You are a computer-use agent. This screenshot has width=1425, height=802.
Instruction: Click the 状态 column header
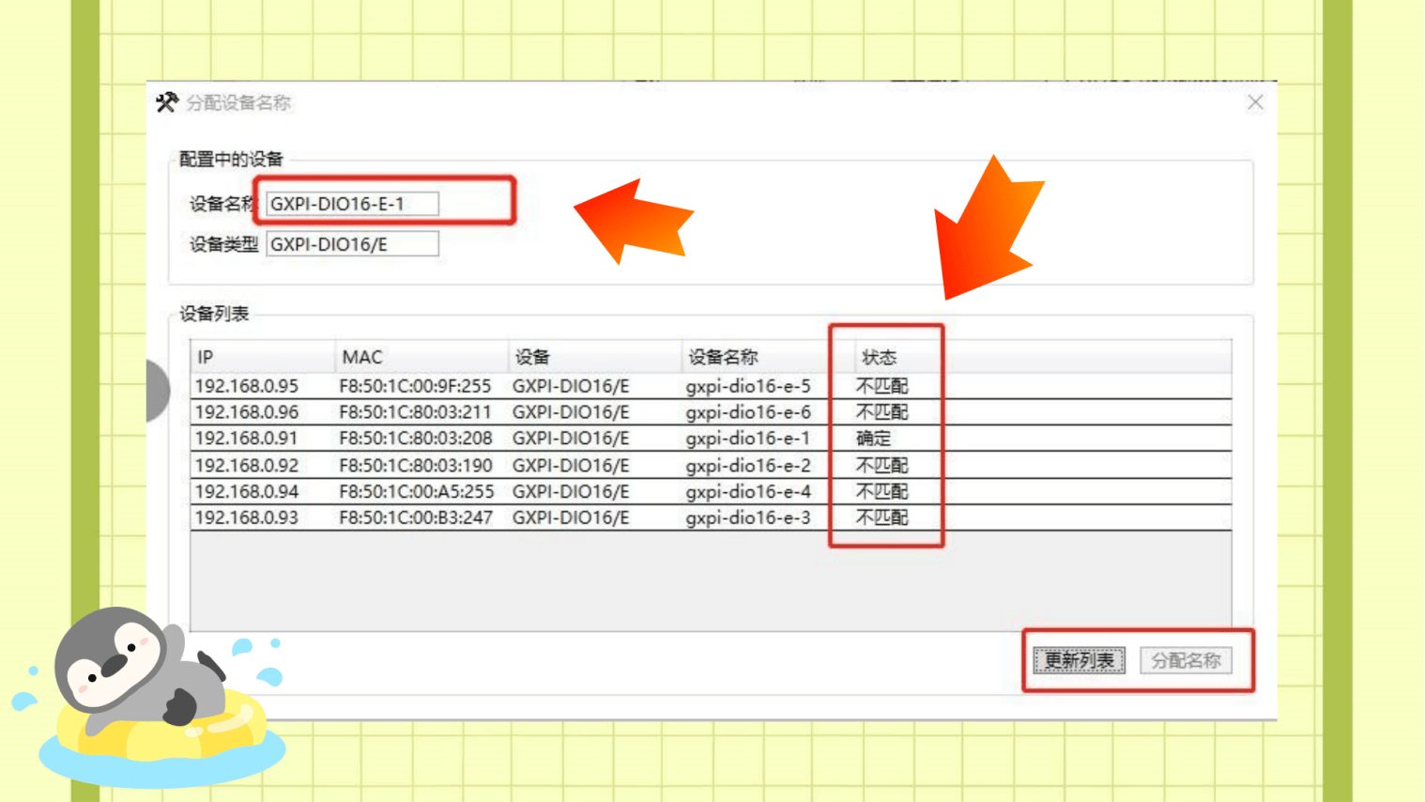880,357
